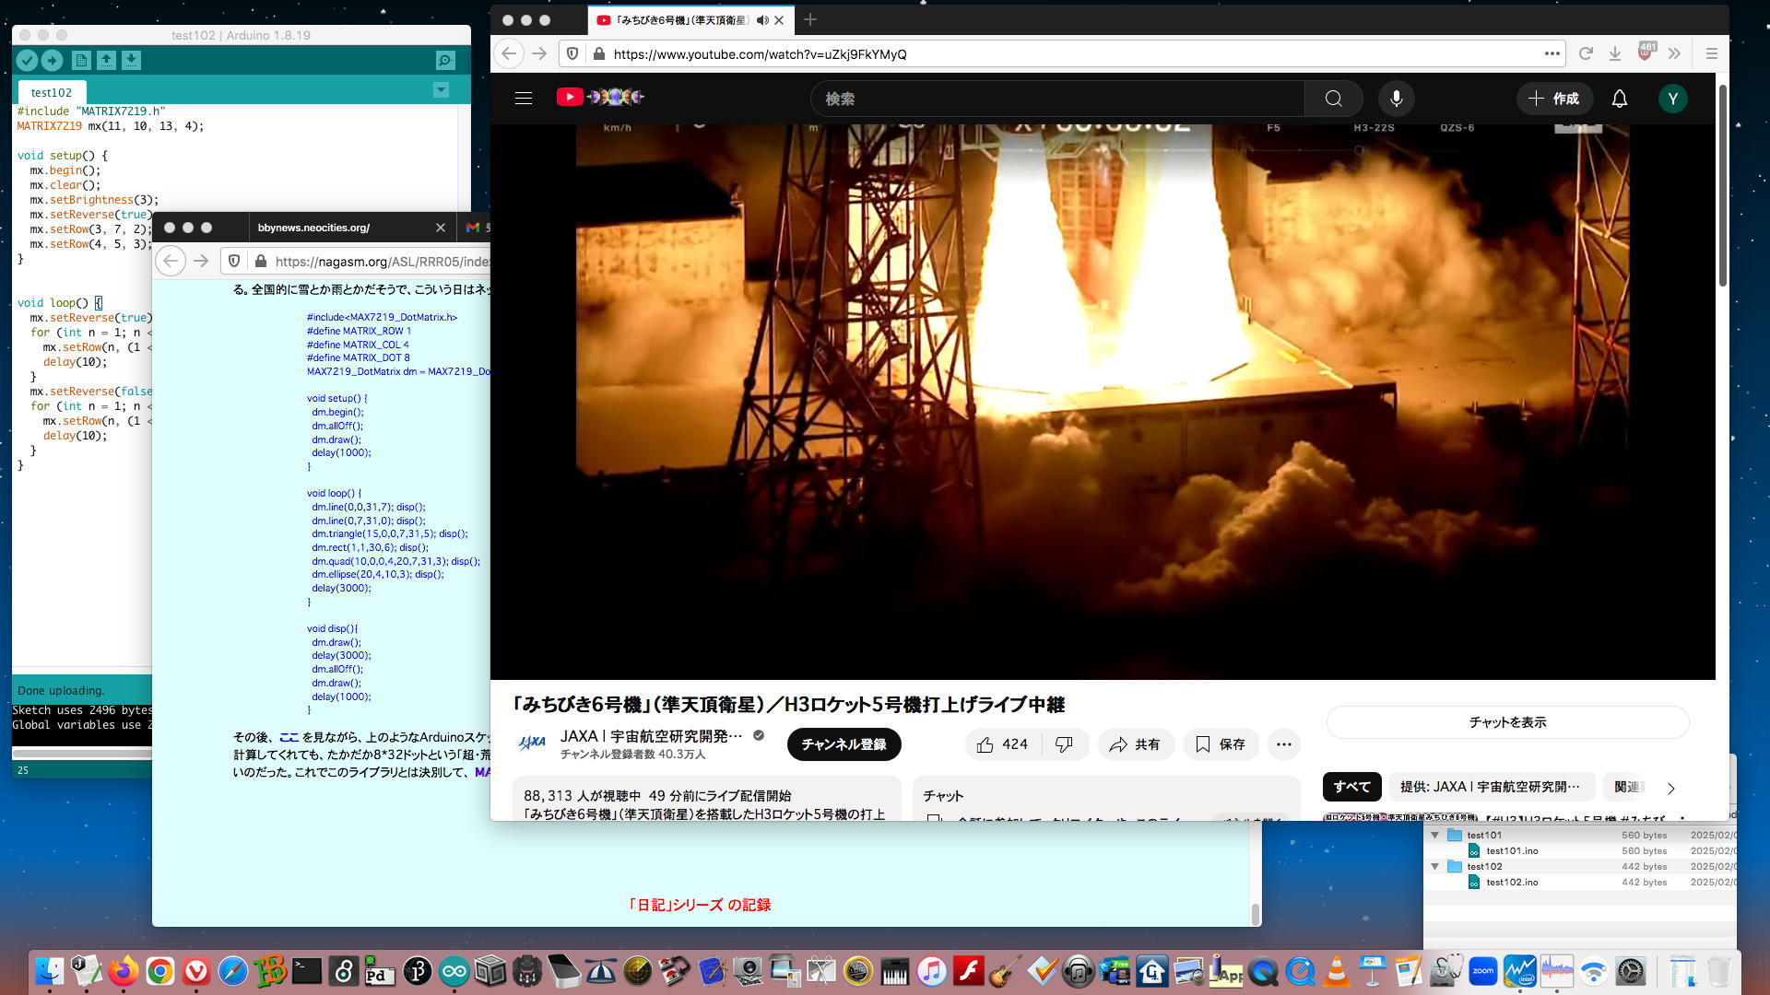
Task: Click the チャンネル登録 subscribe button
Action: (x=844, y=744)
